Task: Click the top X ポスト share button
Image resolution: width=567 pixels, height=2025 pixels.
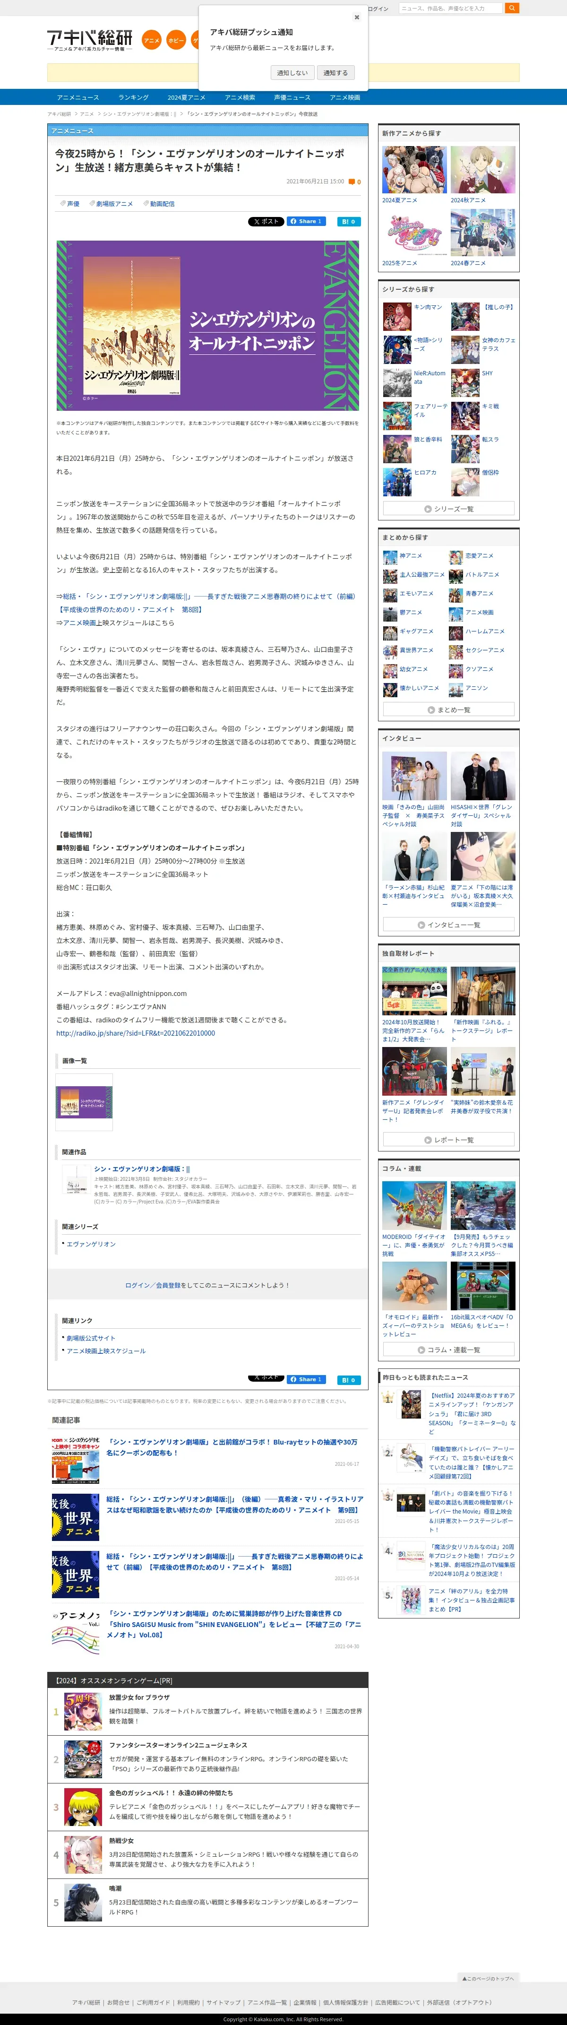Action: coord(266,222)
